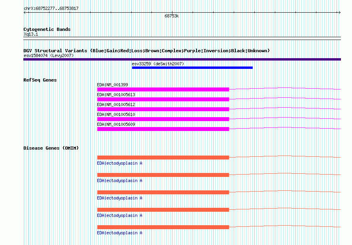
Task: Click the Xq13.1 band label
Action: 31,34
